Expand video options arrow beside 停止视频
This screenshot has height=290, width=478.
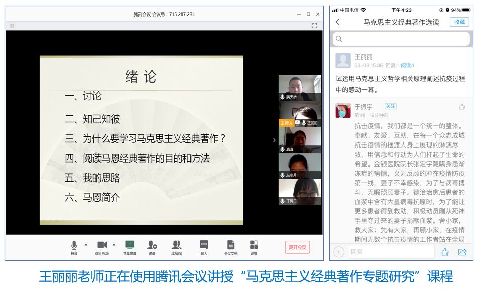coord(114,245)
